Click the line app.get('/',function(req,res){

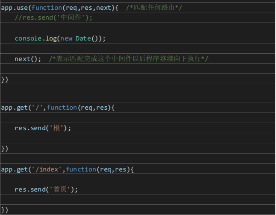click(x=58, y=107)
